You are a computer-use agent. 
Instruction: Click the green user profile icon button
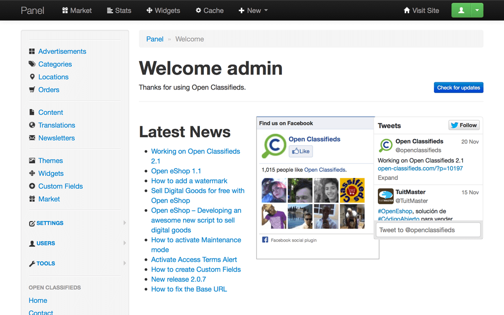pos(461,10)
